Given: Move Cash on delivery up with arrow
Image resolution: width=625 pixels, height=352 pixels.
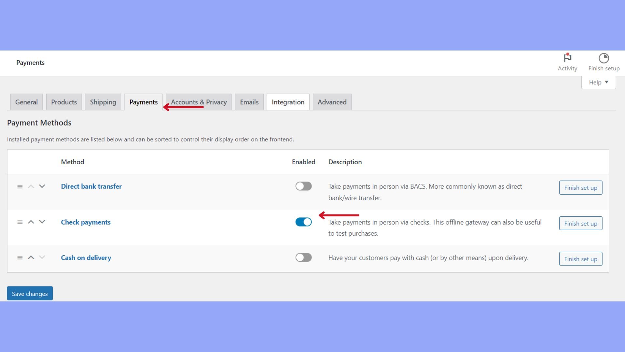Looking at the screenshot, I should click(31, 257).
